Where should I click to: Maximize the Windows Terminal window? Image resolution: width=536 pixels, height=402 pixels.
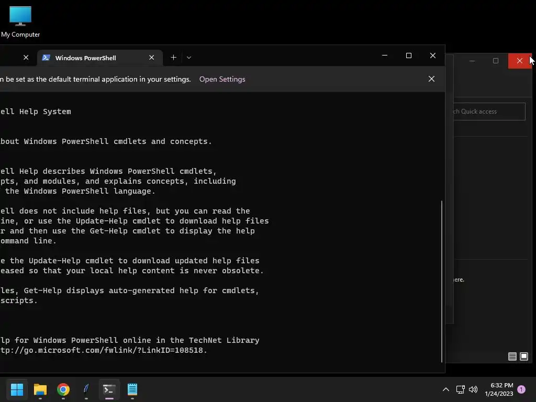(408, 55)
